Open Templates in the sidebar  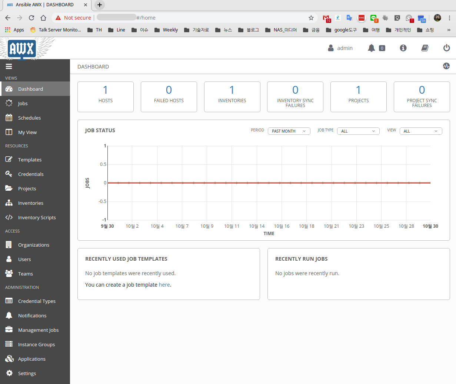coord(35,160)
